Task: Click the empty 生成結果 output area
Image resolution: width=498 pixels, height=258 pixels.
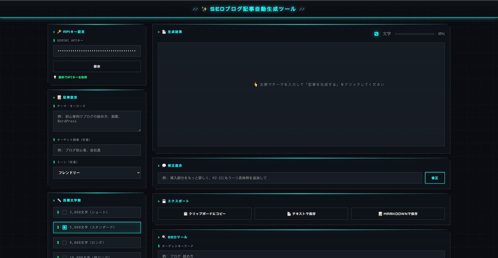Action: coord(301,94)
